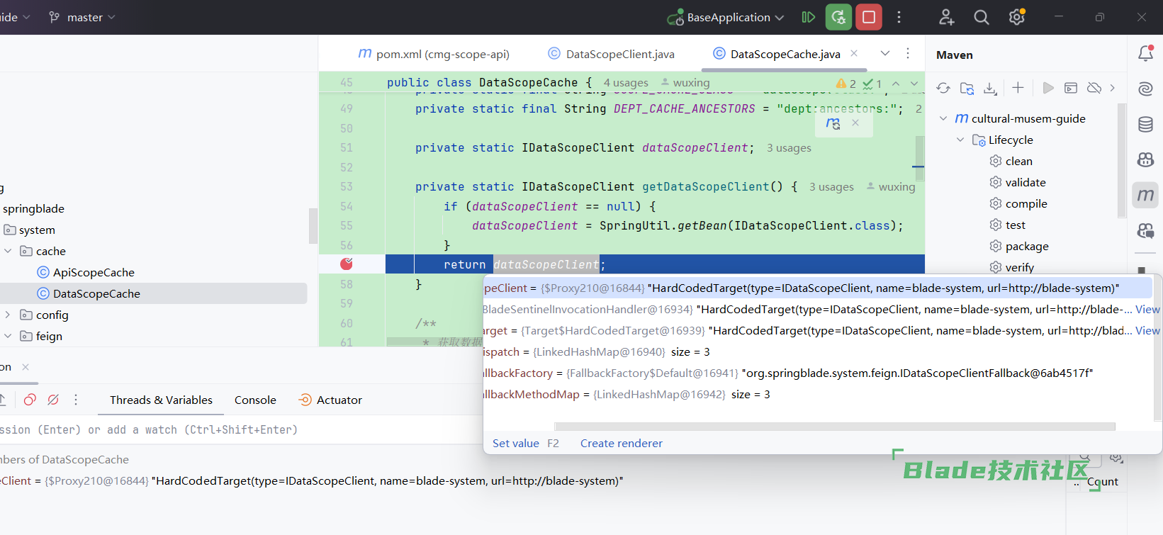
Task: Open Threads & Variables debug tab
Action: pos(161,400)
